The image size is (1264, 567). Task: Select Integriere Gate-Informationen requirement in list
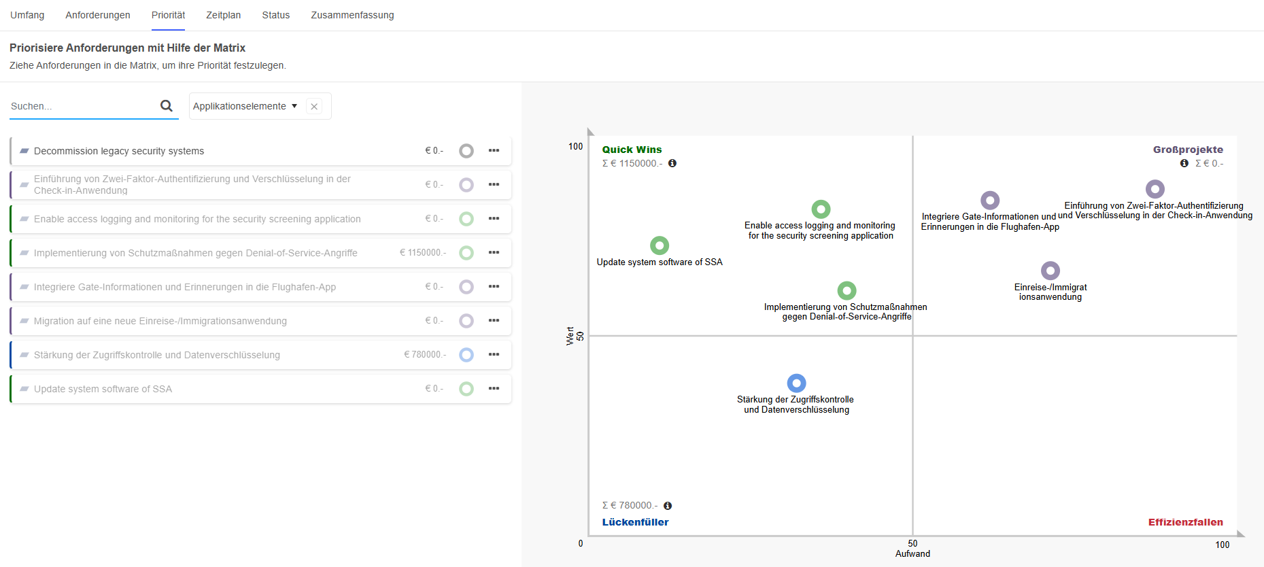185,287
